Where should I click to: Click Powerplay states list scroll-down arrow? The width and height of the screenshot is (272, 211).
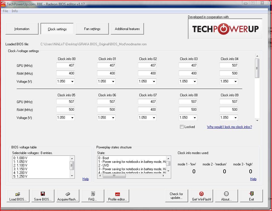(168, 171)
